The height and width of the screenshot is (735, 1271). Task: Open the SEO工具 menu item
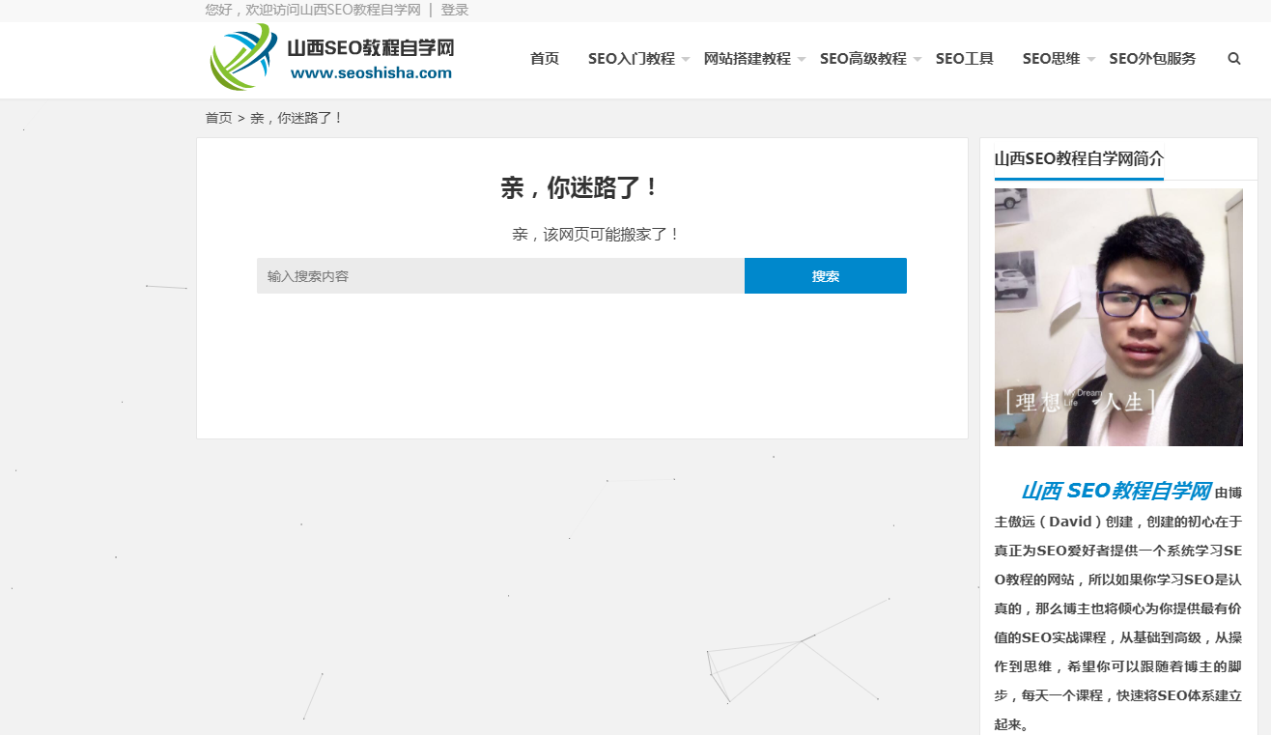point(964,59)
